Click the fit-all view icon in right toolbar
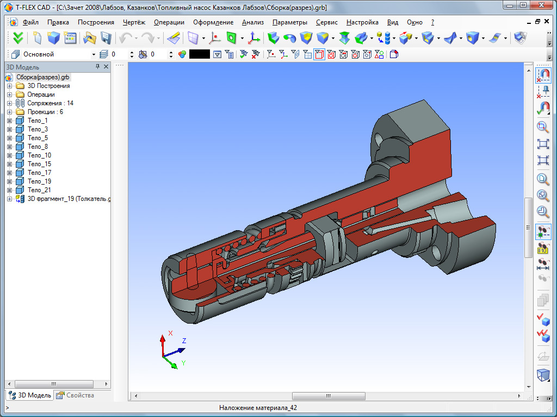The image size is (557, 417). coord(543,143)
